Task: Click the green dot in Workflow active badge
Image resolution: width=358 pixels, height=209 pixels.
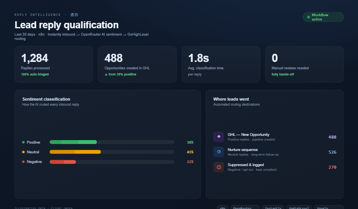Action: pyautogui.click(x=308, y=17)
